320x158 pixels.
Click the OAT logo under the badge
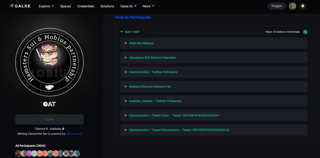(x=49, y=104)
